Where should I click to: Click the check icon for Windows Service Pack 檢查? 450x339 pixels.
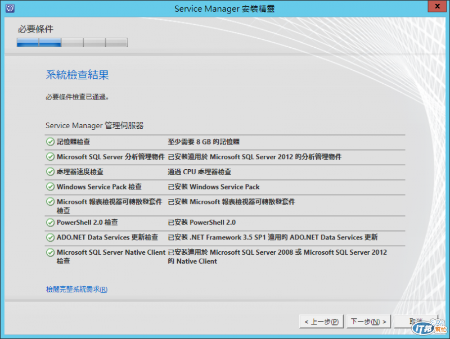(50, 187)
